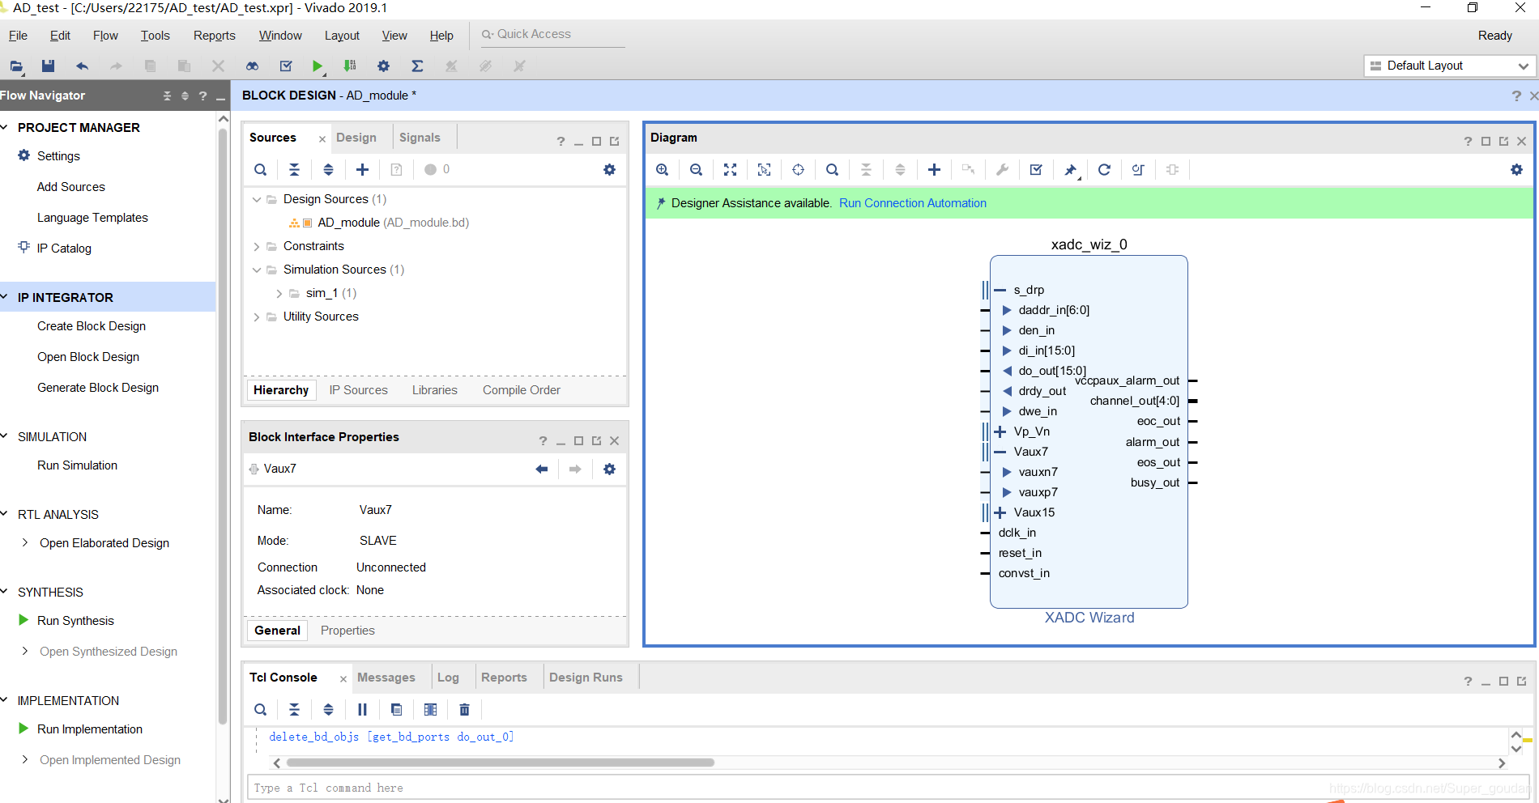Expand Utility Sources node
Screen dimensions: 1539x803
point(257,317)
